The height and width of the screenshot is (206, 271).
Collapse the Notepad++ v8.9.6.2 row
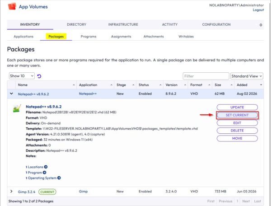click(11, 94)
